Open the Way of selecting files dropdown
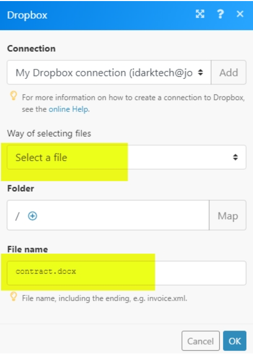253x356 pixels. 126,157
